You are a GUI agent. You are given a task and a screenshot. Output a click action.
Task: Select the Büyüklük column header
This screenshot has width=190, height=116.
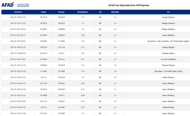tap(115, 12)
